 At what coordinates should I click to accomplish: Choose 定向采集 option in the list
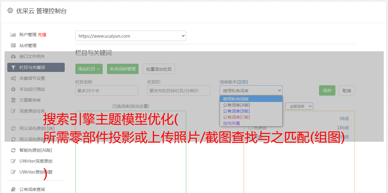pyautogui.click(x=232, y=123)
